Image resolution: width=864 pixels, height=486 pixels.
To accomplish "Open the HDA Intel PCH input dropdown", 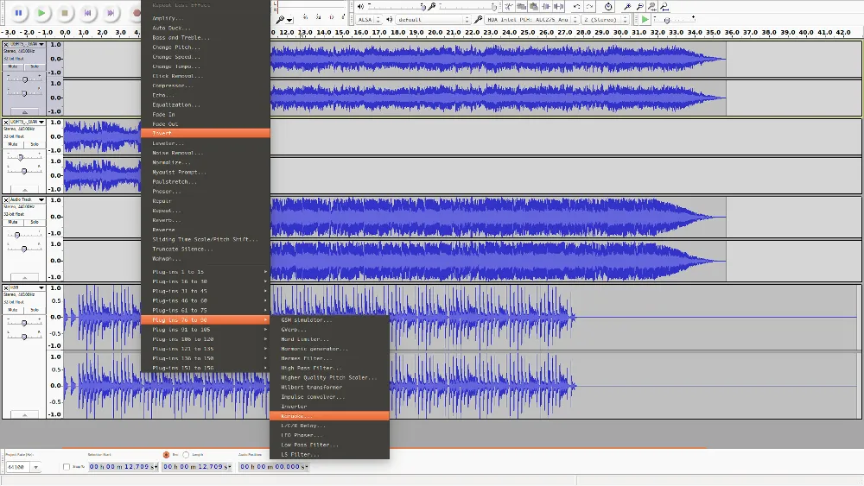I will coord(531,19).
